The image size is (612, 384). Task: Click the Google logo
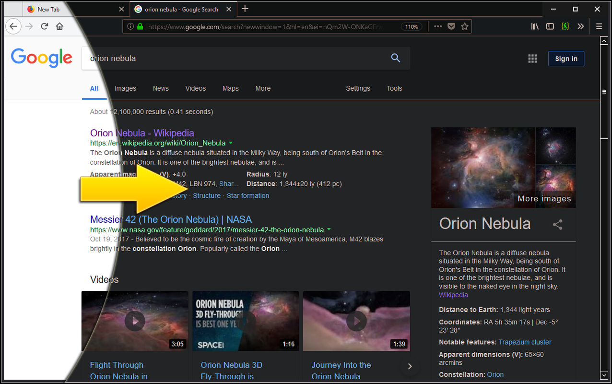click(x=42, y=58)
